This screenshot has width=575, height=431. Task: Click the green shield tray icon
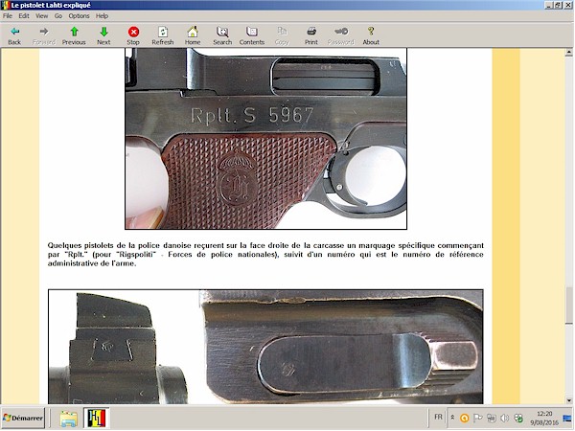(x=518, y=418)
